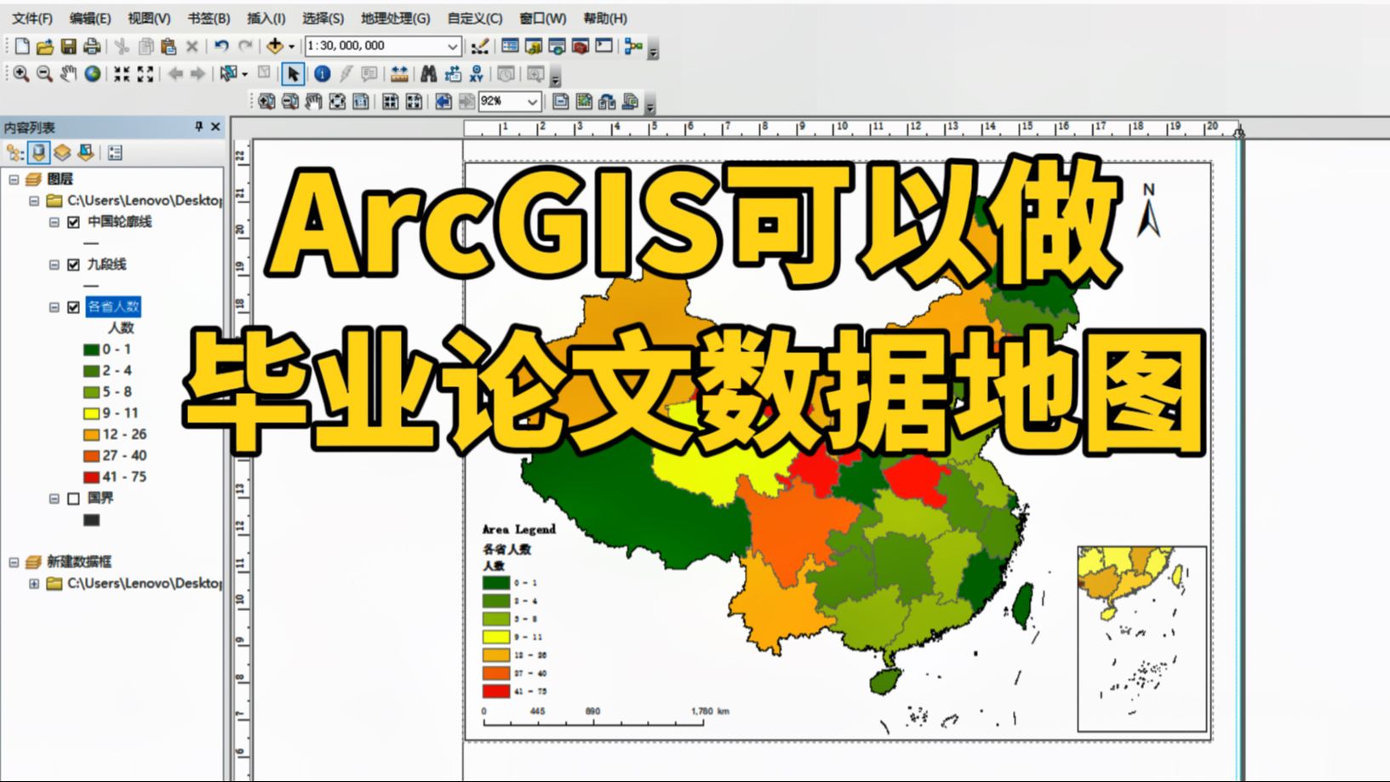Open the Table of Contents window icon

coord(510,46)
